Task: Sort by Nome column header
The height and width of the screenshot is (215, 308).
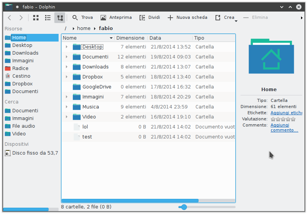Action: pyautogui.click(x=88, y=38)
